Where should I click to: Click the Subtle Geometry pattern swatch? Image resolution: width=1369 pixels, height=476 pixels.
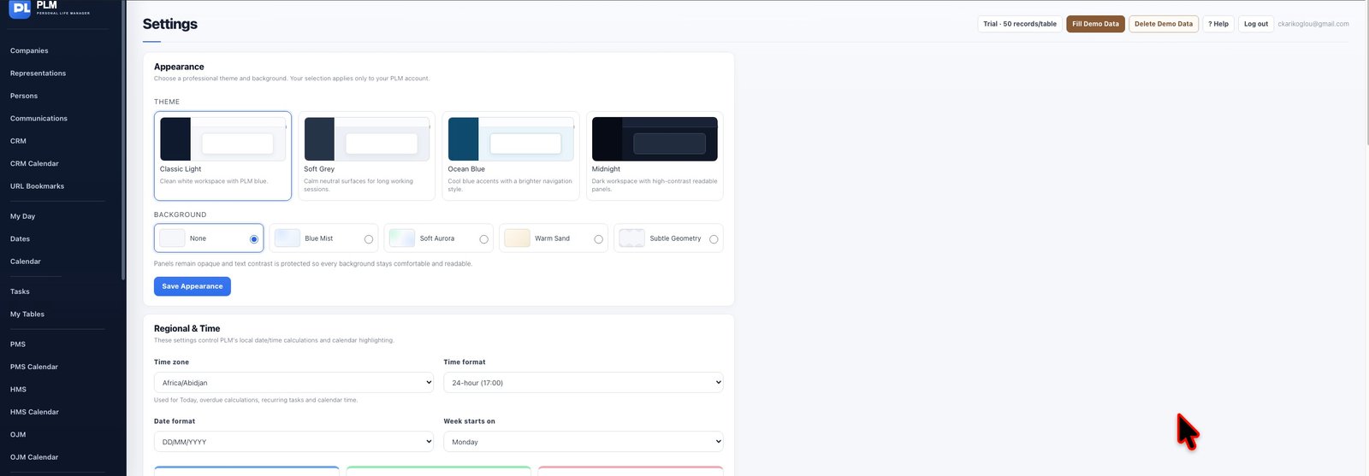632,238
